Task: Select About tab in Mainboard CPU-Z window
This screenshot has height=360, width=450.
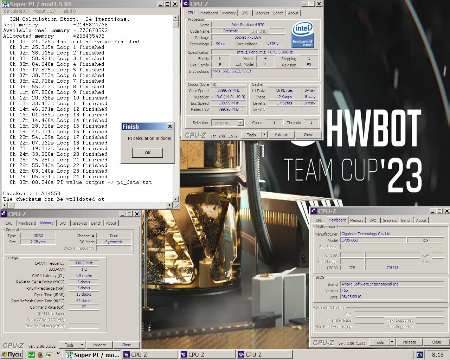Action: click(x=421, y=220)
